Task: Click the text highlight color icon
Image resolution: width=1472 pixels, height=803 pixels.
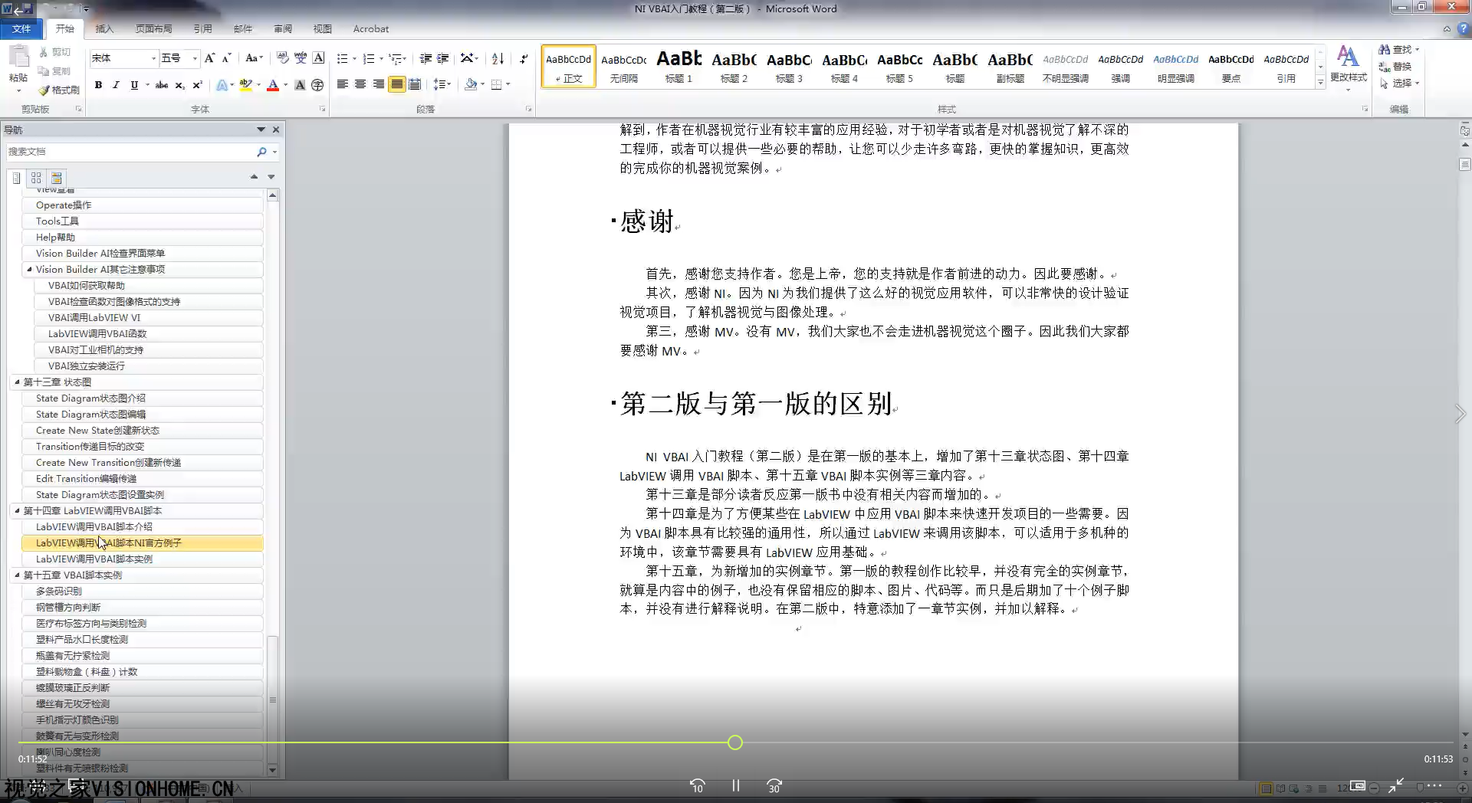Action: pyautogui.click(x=245, y=85)
